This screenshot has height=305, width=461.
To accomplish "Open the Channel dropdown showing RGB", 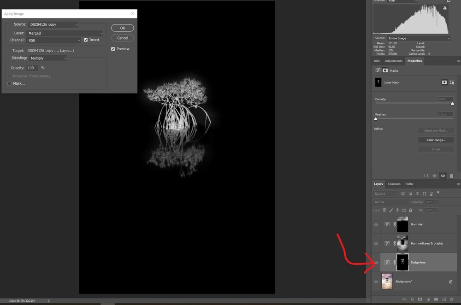I will (53, 40).
